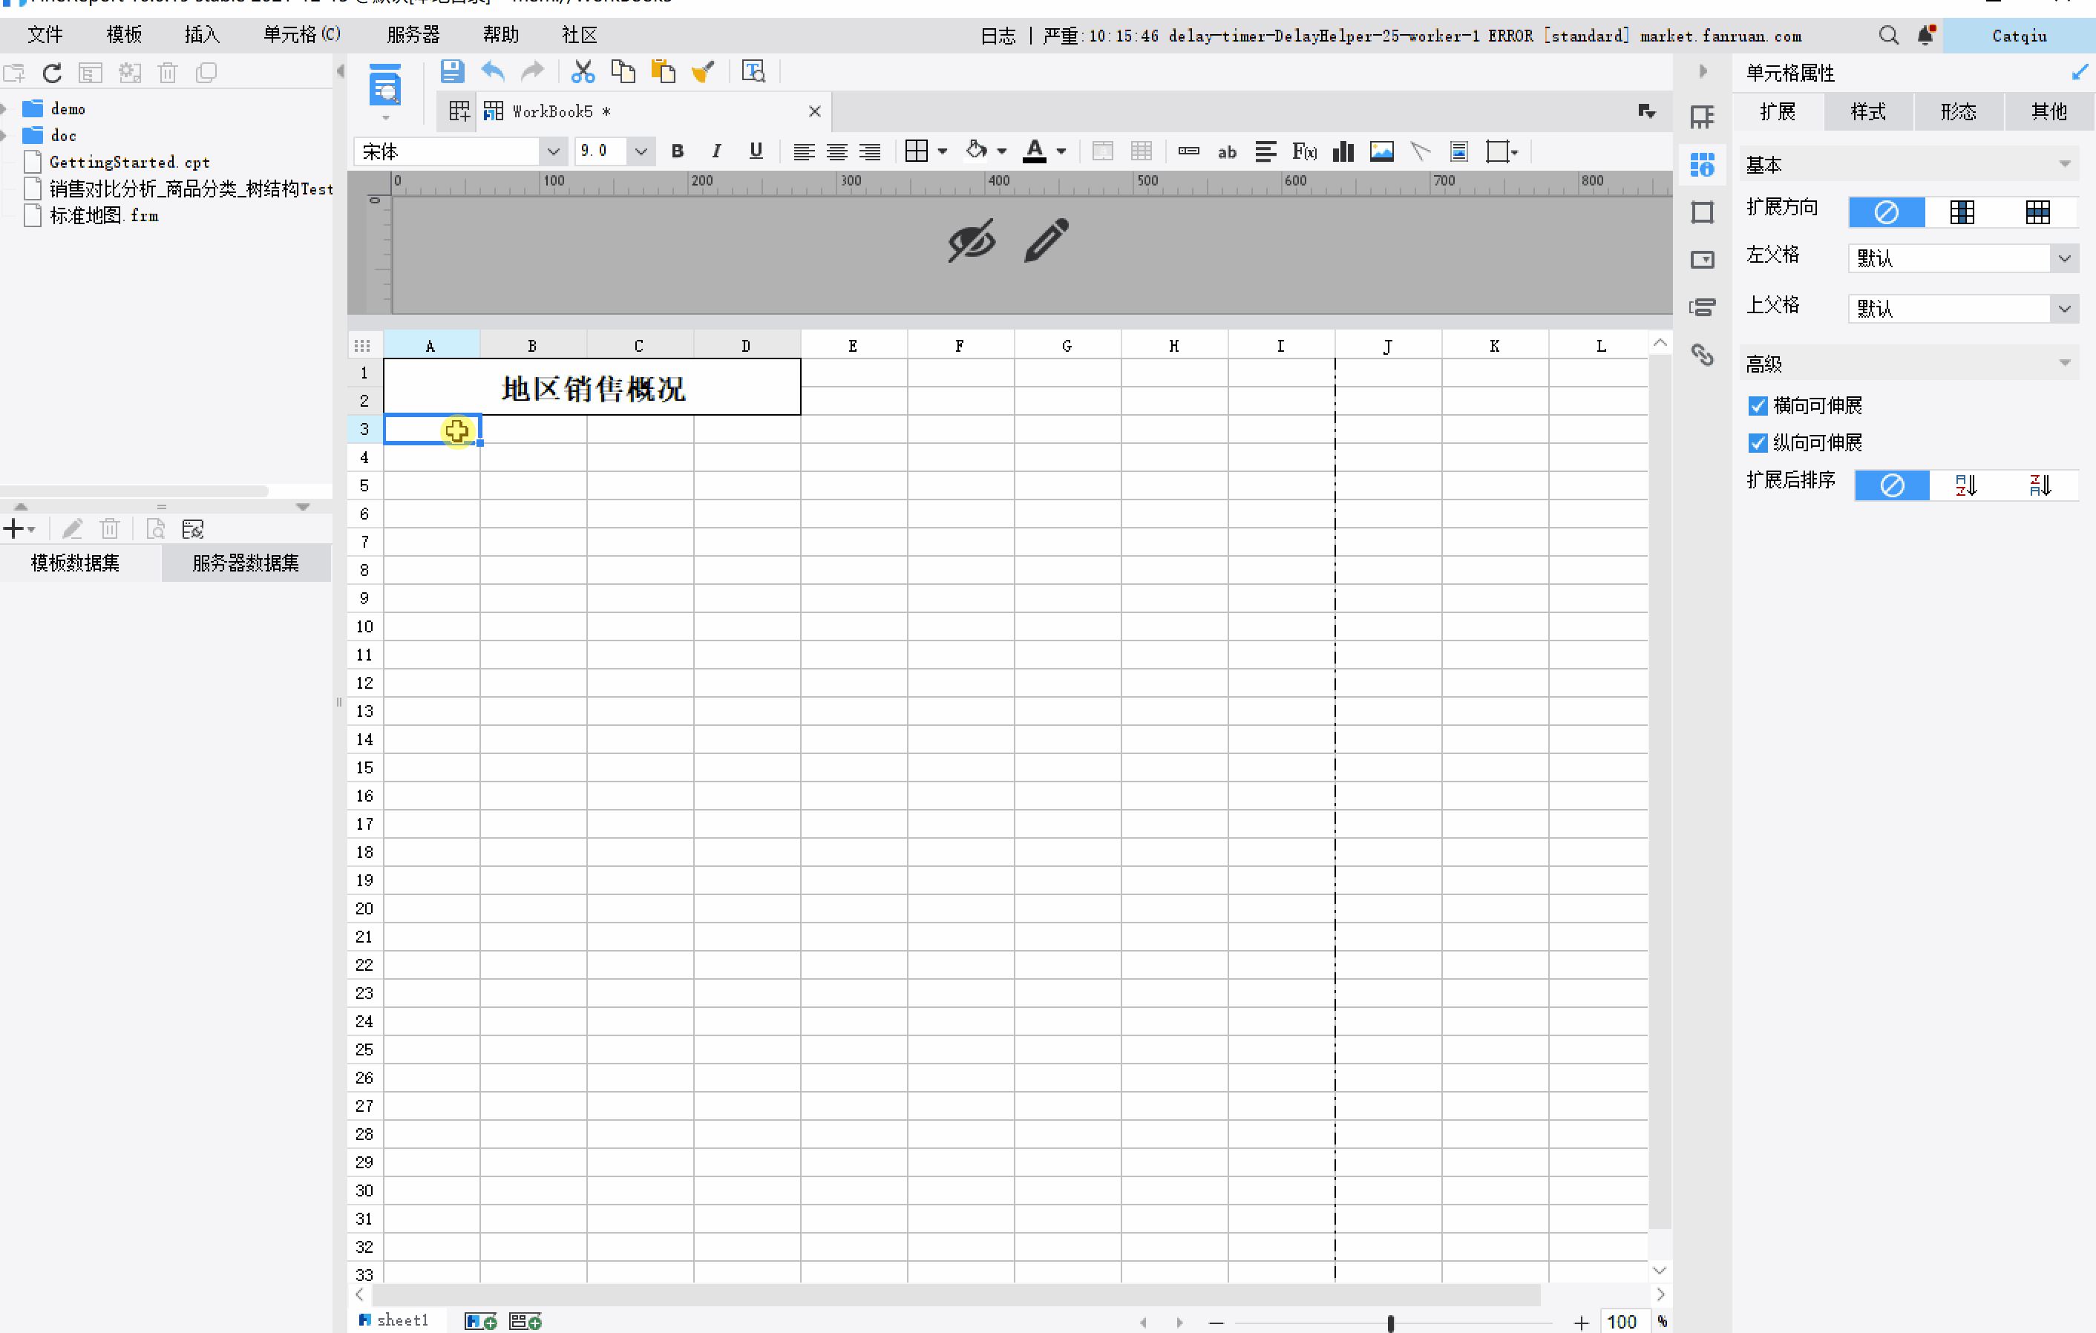Uncheck 横向可伸展 checkbox
The height and width of the screenshot is (1333, 2096).
(x=1758, y=406)
